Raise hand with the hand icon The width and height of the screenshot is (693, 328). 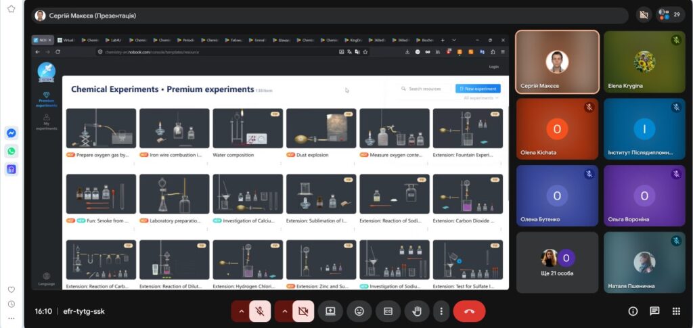tap(417, 311)
